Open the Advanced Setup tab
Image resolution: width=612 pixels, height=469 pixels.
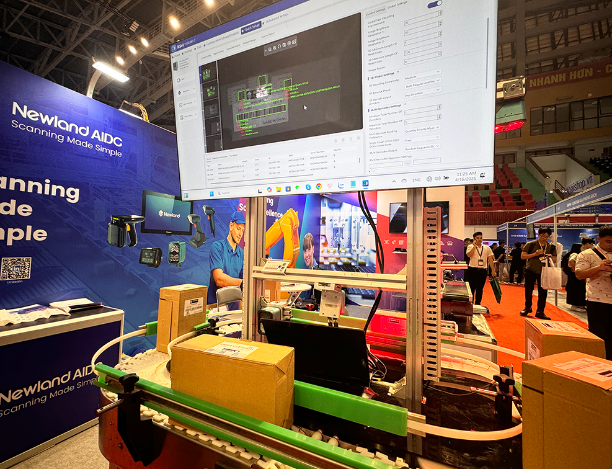coord(276,18)
